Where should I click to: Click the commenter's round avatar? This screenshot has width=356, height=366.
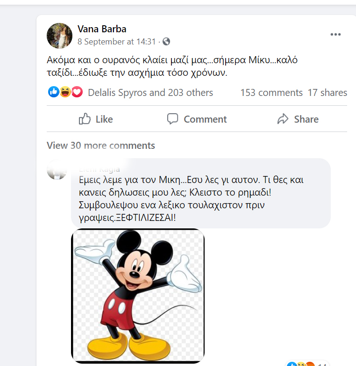coord(58,169)
